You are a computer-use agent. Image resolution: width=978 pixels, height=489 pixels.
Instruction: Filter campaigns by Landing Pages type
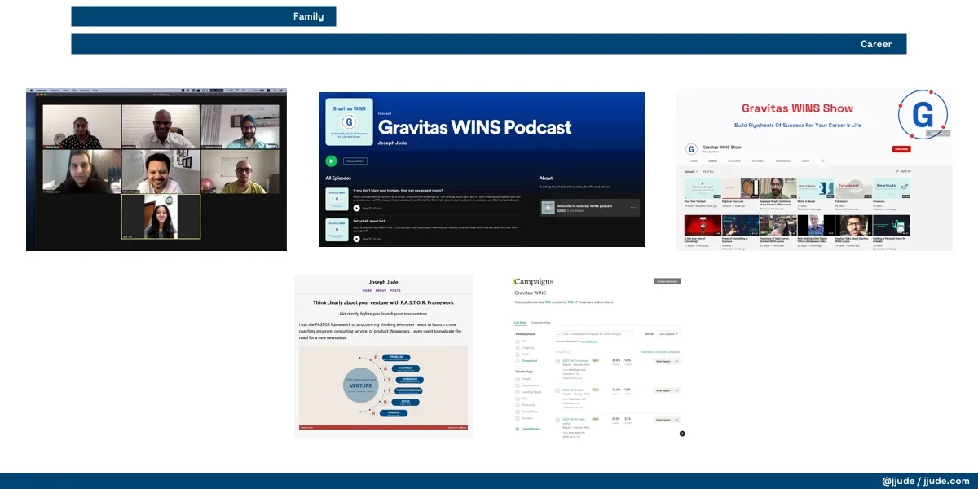(529, 391)
